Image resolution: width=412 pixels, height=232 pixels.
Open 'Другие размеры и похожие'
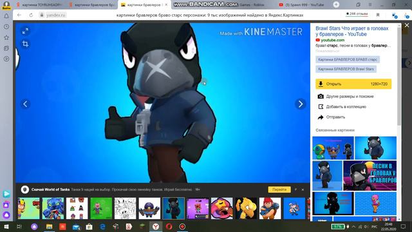[x=350, y=97]
